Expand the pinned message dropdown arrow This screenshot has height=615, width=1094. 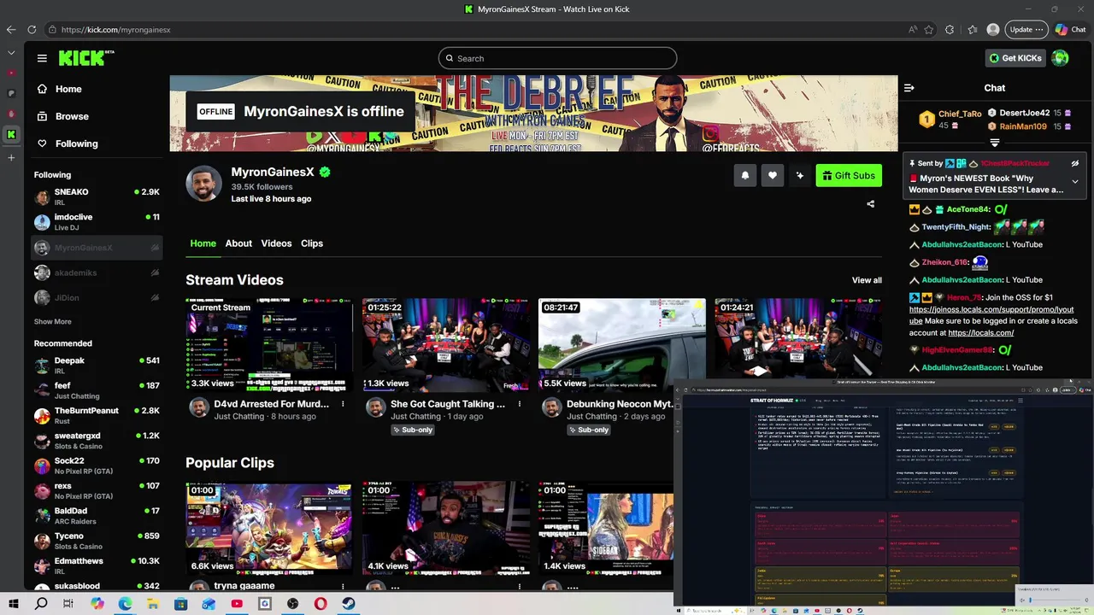click(1075, 181)
